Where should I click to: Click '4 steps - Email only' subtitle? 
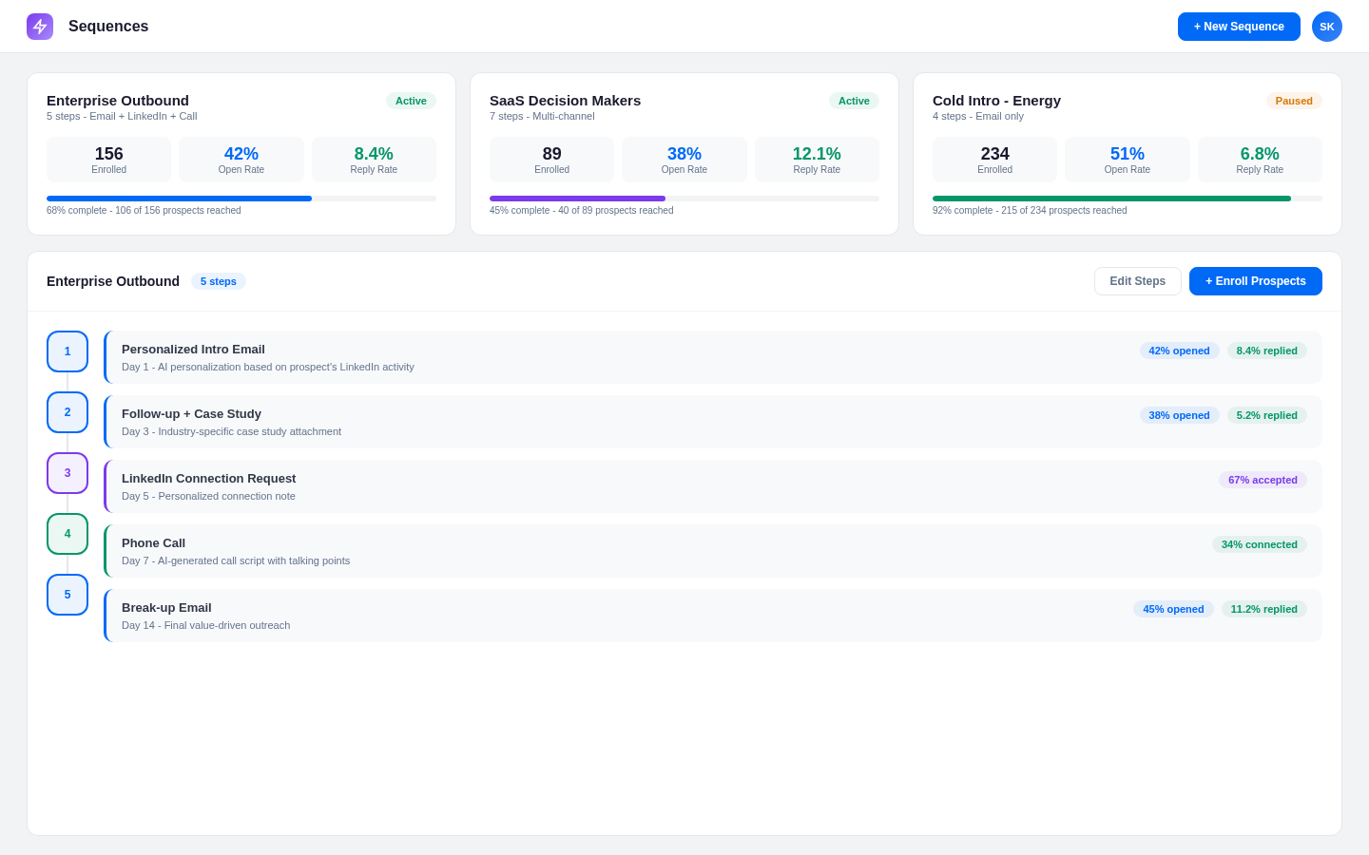click(x=978, y=116)
